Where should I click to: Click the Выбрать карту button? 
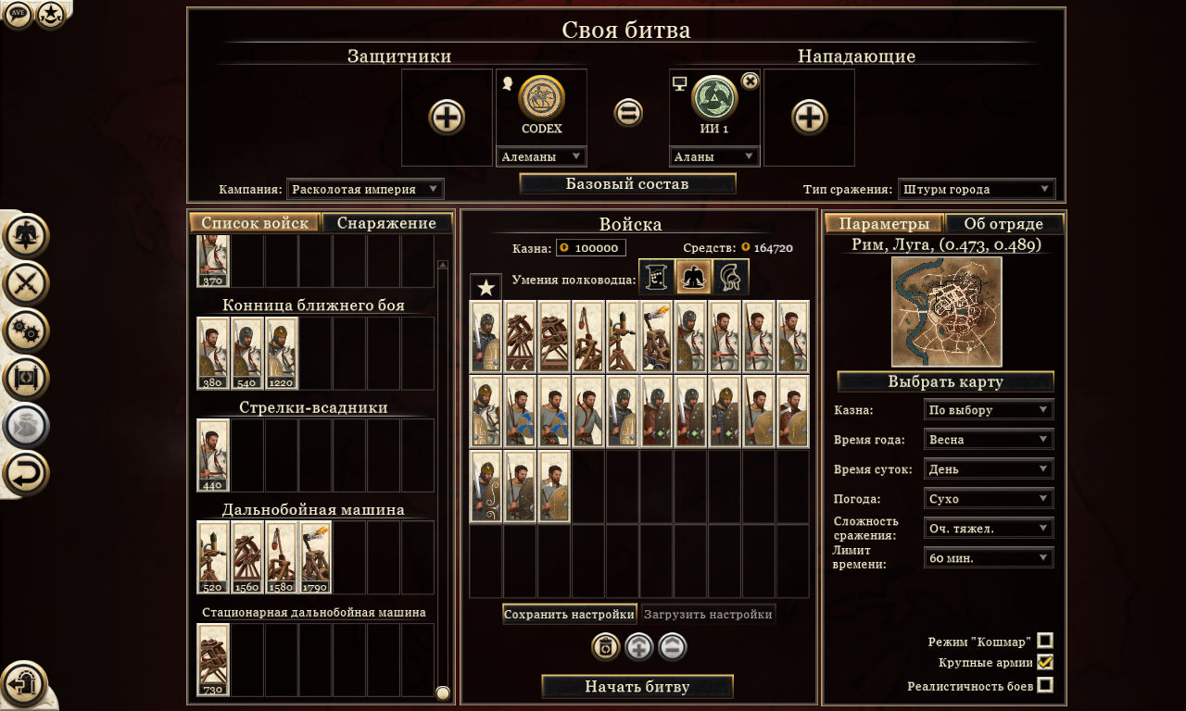945,381
